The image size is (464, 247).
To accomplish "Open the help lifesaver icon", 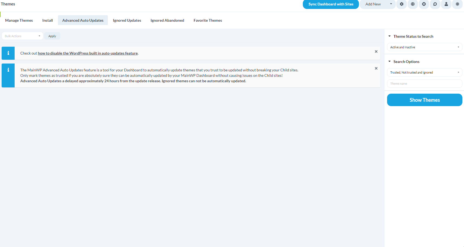I will [x=424, y=4].
